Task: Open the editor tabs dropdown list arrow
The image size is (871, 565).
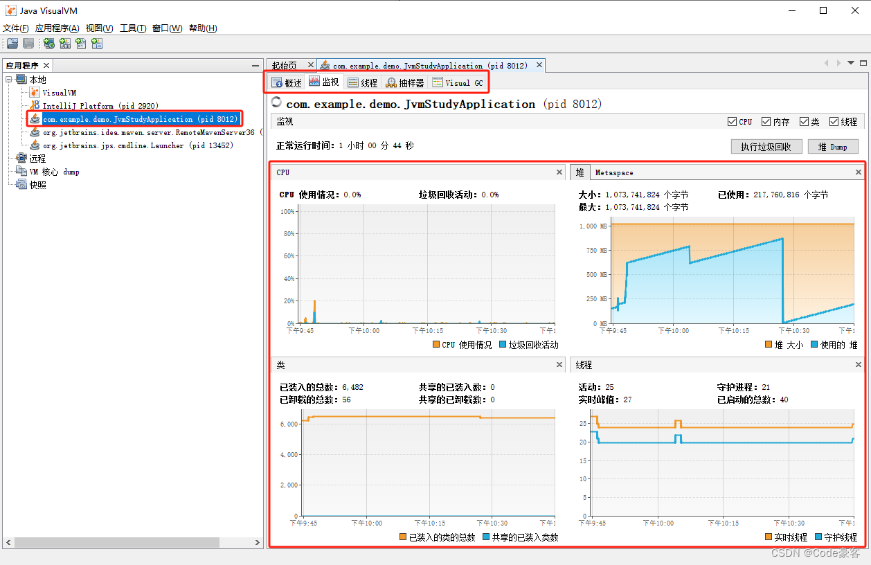Action: click(851, 63)
